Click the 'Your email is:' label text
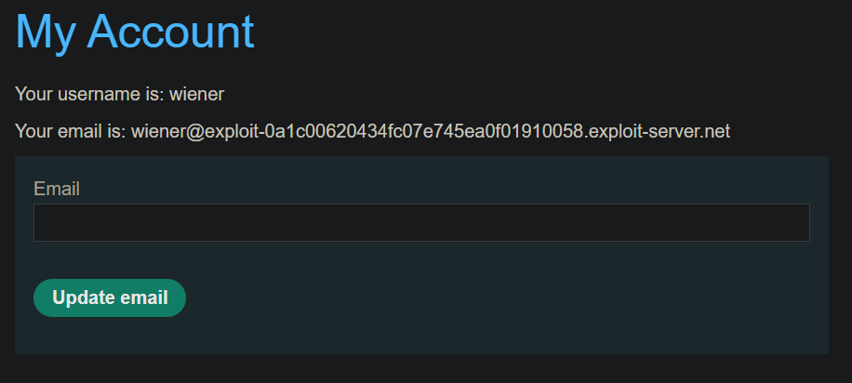852x383 pixels. [71, 131]
